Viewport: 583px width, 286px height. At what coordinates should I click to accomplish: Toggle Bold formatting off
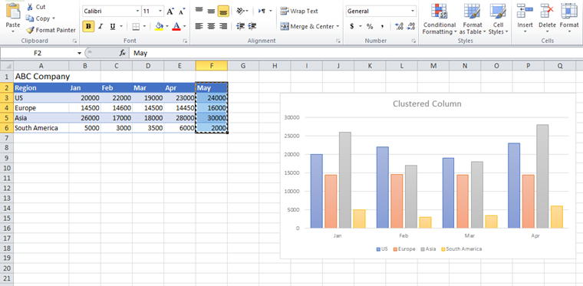pyautogui.click(x=88, y=26)
